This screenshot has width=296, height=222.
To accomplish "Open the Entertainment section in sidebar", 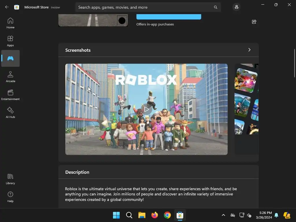I will [x=10, y=95].
